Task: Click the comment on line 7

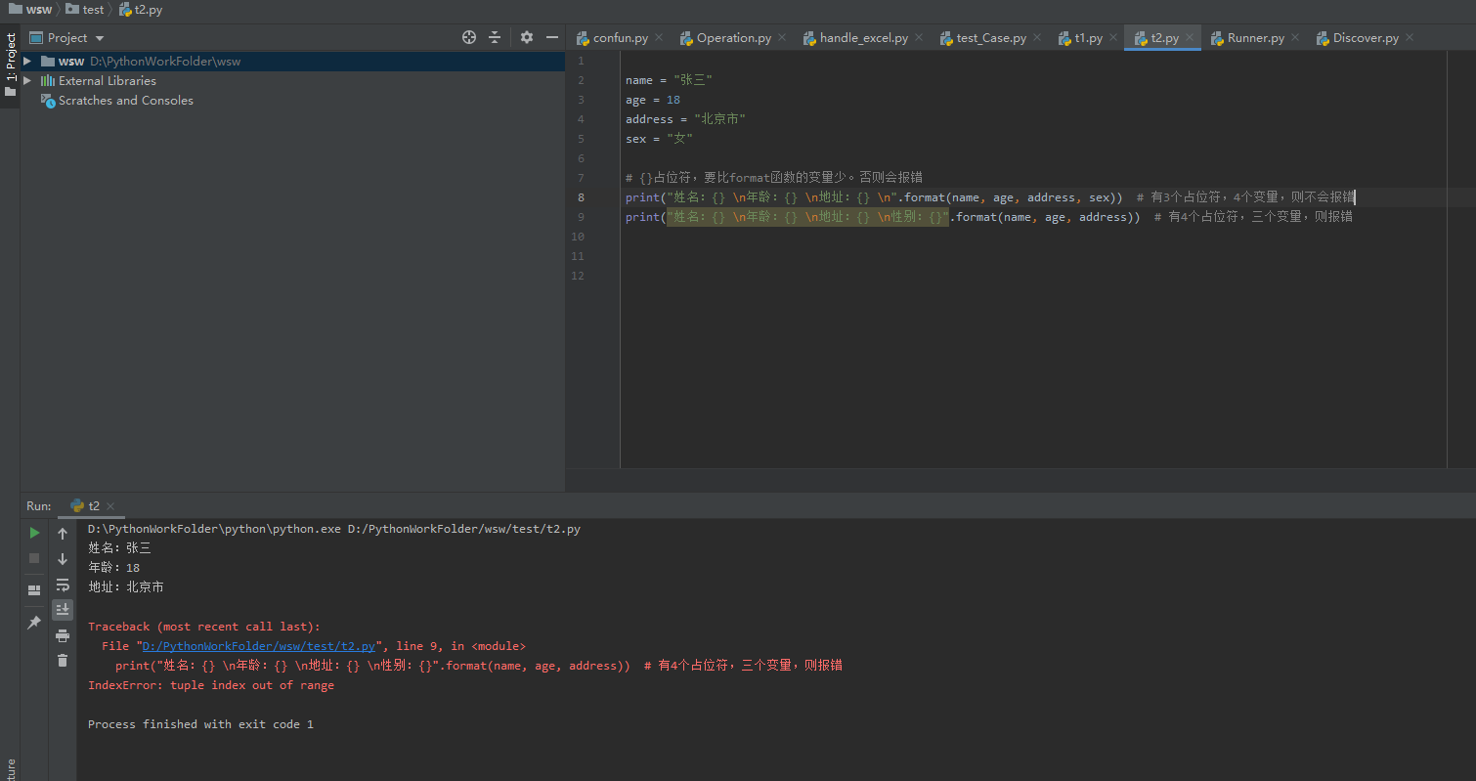Action: tap(774, 178)
